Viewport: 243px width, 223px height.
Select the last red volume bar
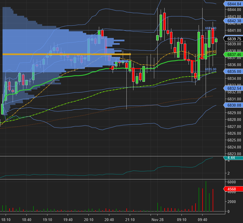click(213, 200)
